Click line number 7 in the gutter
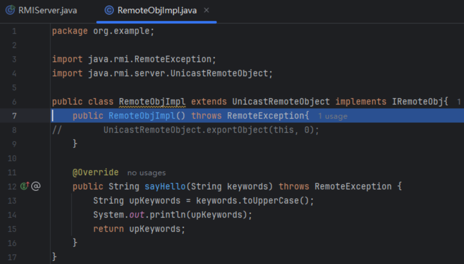 [15, 116]
